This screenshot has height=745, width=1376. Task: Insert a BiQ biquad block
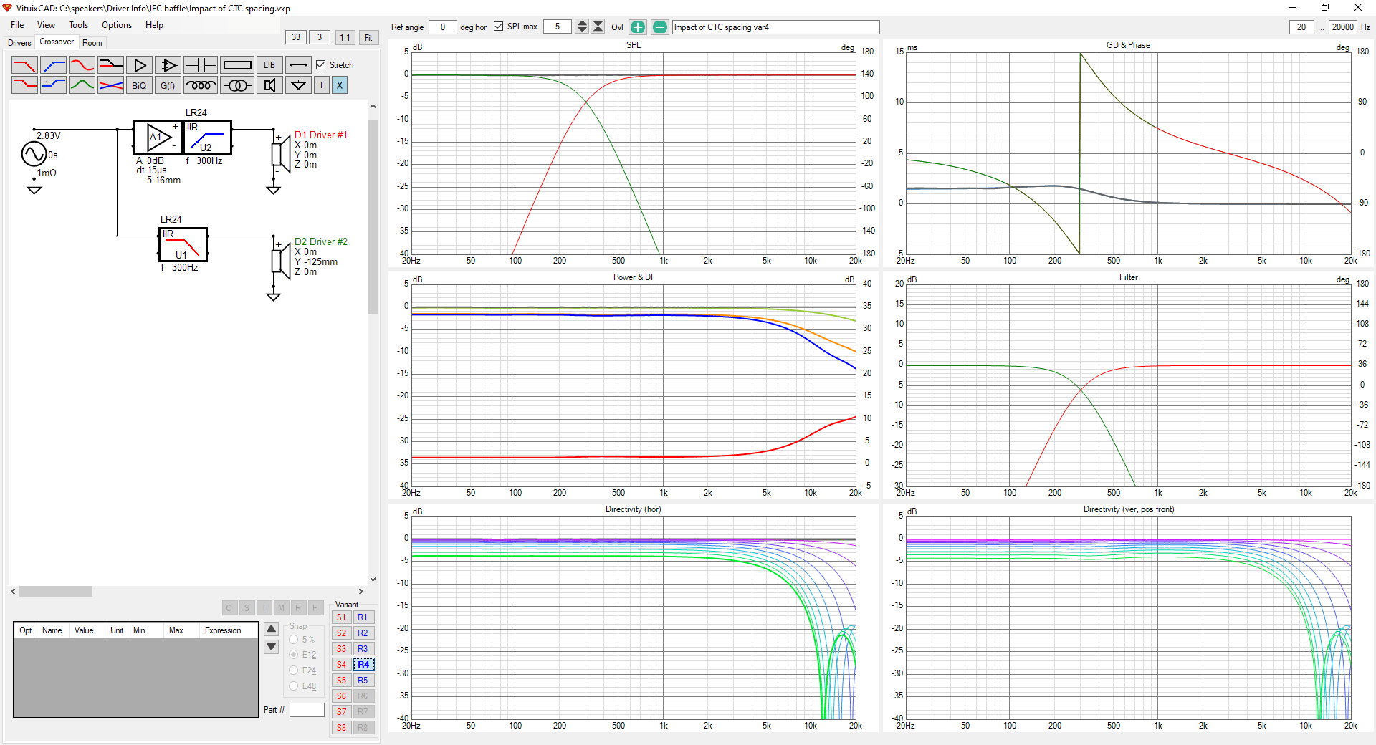[140, 85]
